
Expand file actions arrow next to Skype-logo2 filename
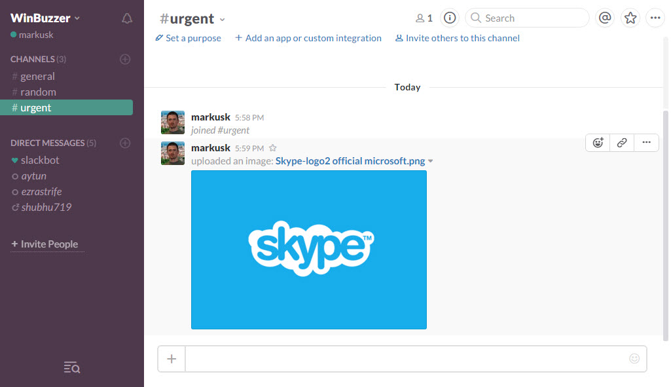pos(431,161)
